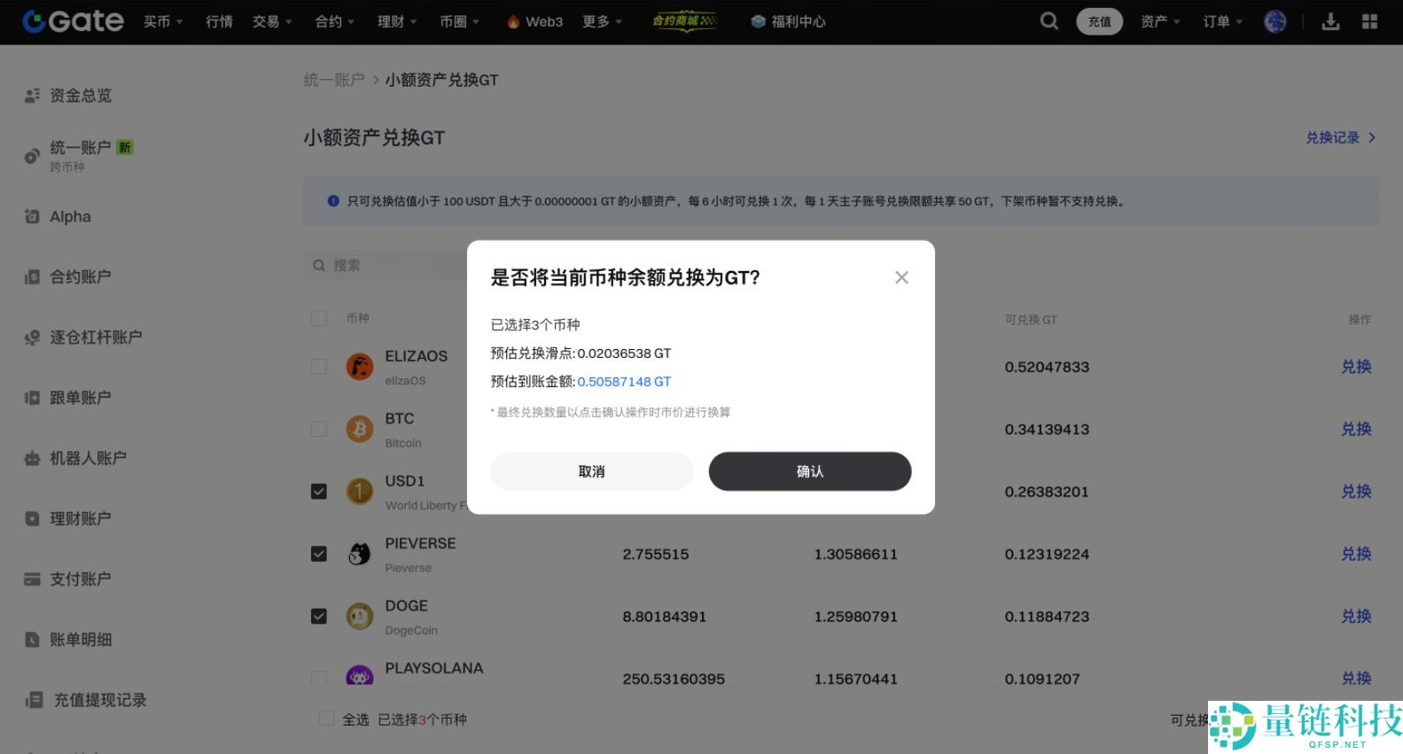Click 兑换 for BTC row

click(1356, 429)
